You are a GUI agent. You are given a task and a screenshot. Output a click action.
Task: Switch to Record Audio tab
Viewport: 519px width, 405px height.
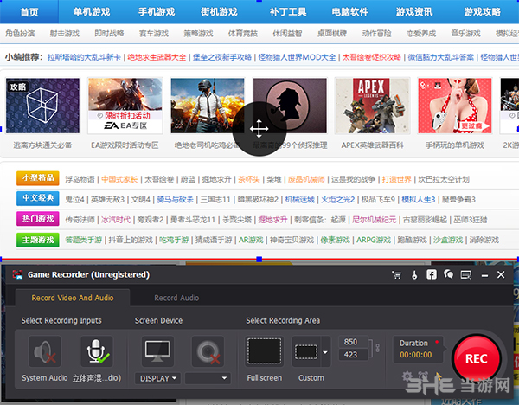coord(176,298)
